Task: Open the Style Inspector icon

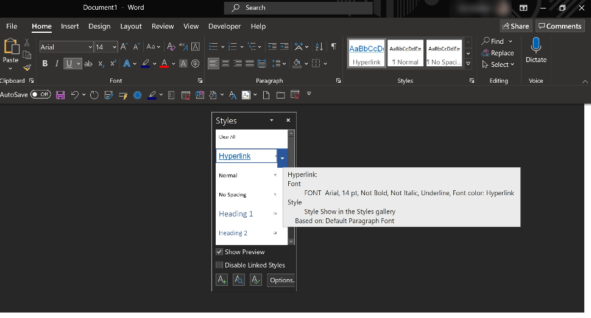Action: click(x=239, y=280)
